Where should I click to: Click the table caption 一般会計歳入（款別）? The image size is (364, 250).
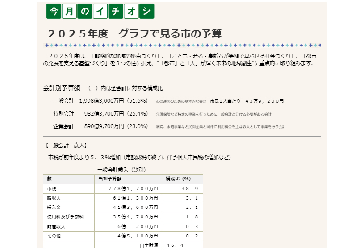(121, 170)
